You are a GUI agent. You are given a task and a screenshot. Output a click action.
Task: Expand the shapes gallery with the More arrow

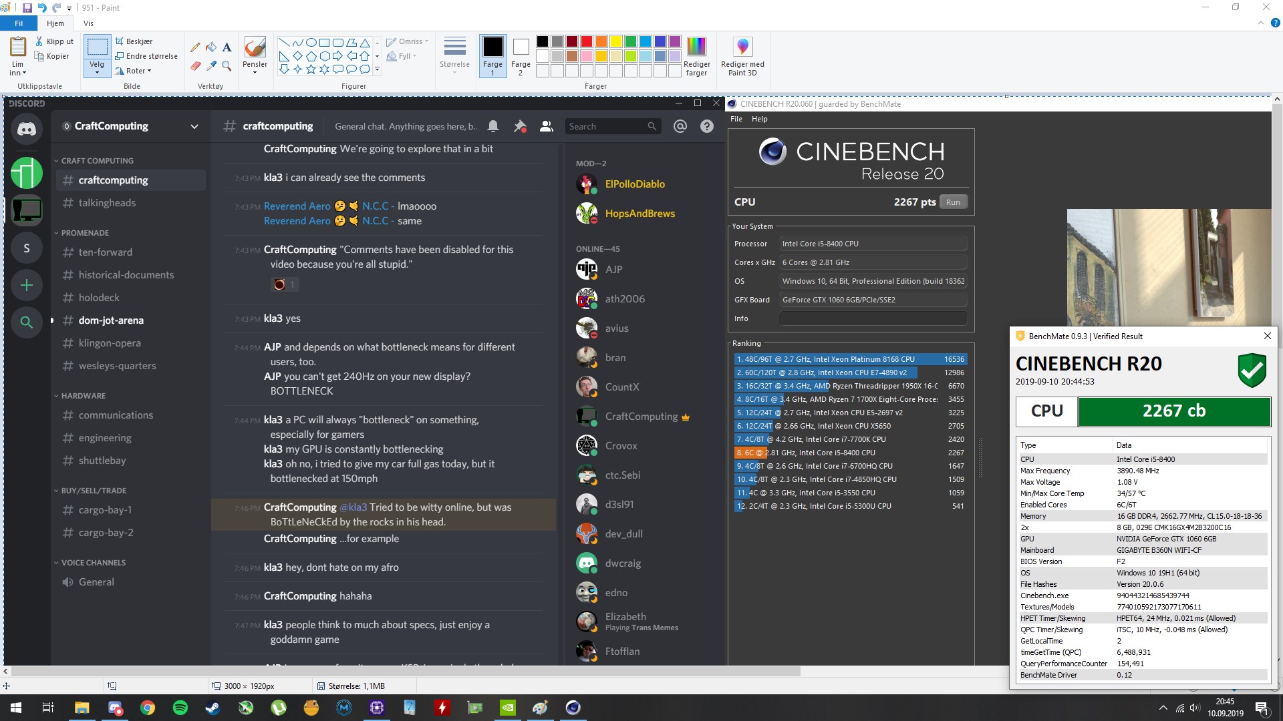[x=377, y=69]
